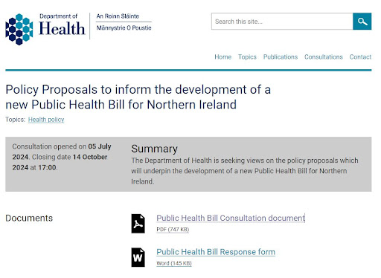Open the Word file icon for Response form
This screenshot has height=278, width=381.
click(x=138, y=257)
